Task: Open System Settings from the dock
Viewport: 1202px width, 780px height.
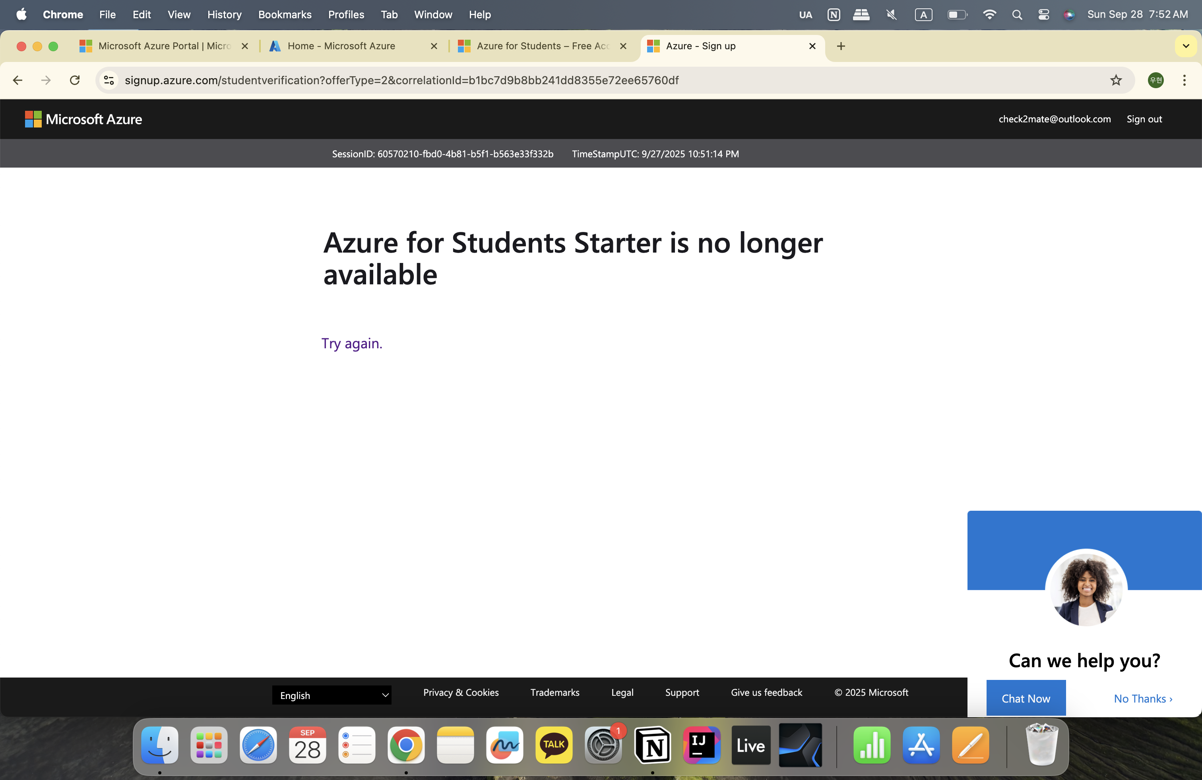Action: tap(603, 745)
